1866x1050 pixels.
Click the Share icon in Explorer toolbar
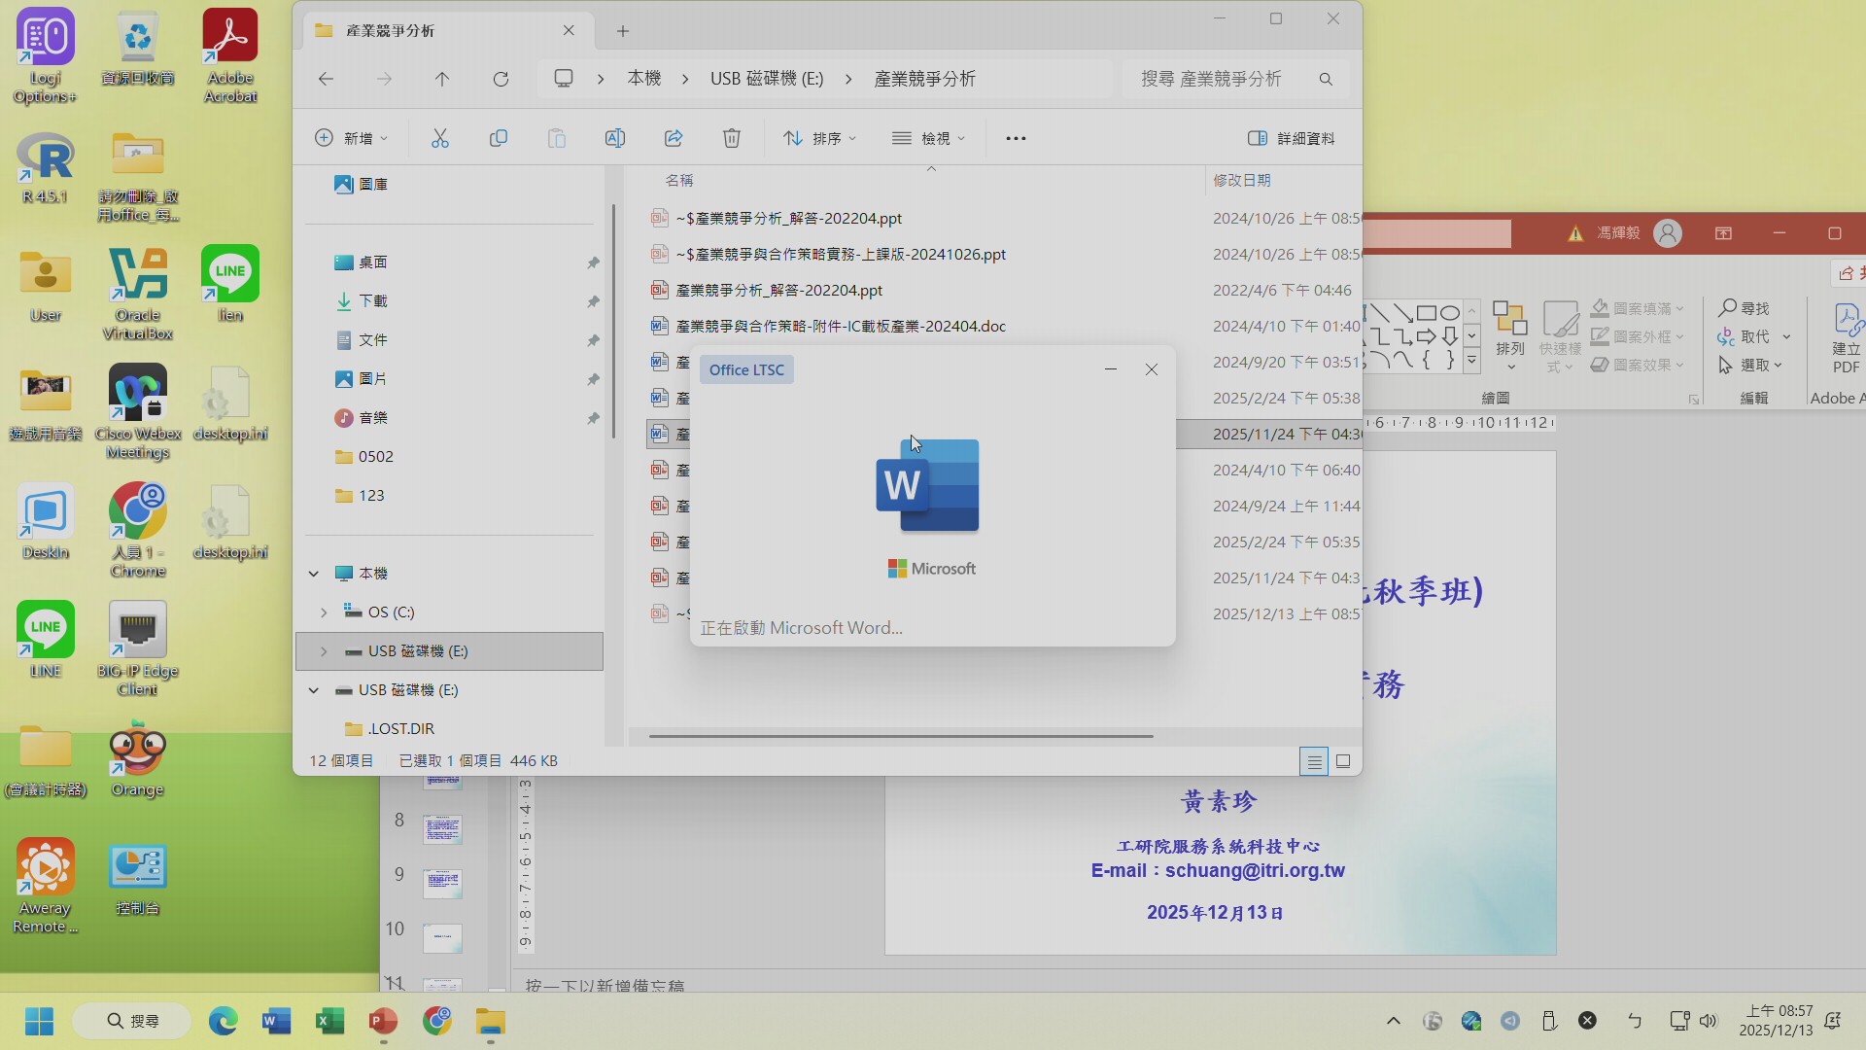click(674, 138)
